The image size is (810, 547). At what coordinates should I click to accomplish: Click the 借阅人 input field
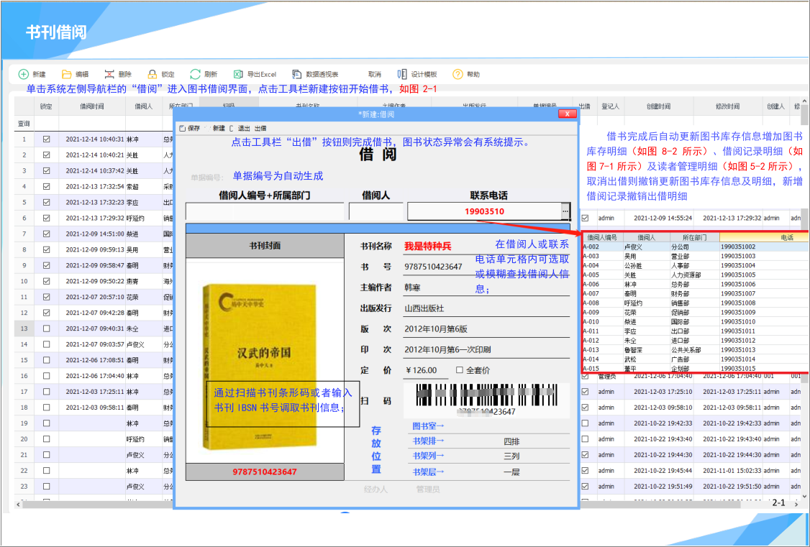tap(376, 211)
